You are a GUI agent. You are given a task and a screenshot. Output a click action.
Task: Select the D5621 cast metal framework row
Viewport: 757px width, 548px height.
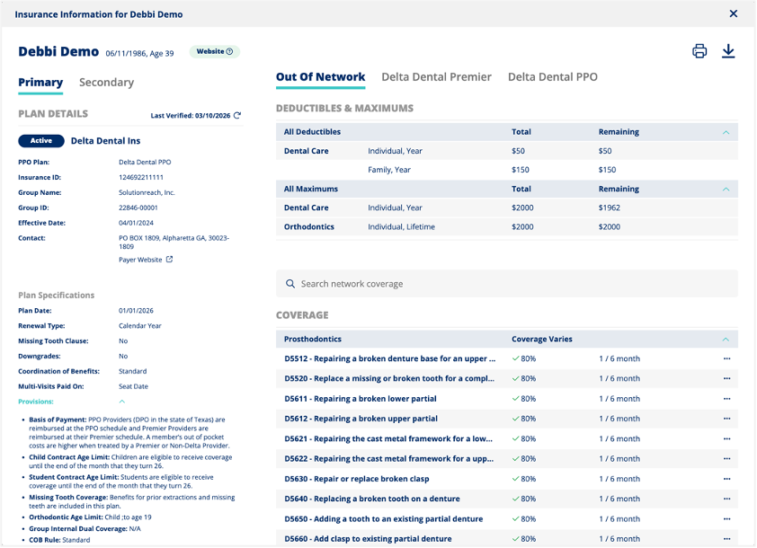[507, 438]
